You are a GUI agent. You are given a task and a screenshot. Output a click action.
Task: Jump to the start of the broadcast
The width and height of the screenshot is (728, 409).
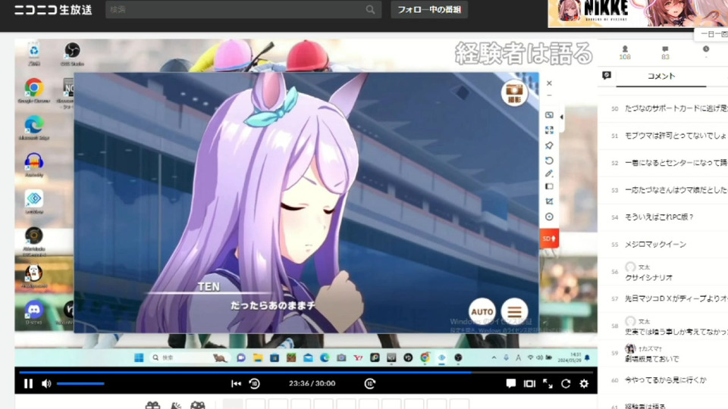(236, 383)
